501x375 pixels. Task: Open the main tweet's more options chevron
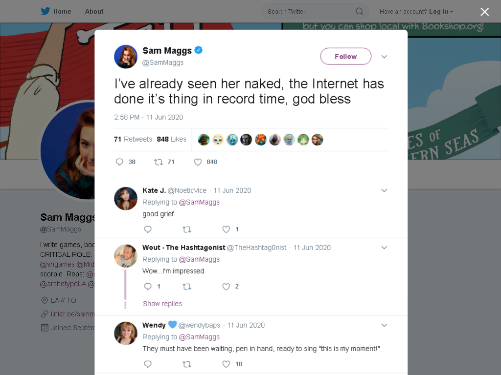[x=384, y=57]
